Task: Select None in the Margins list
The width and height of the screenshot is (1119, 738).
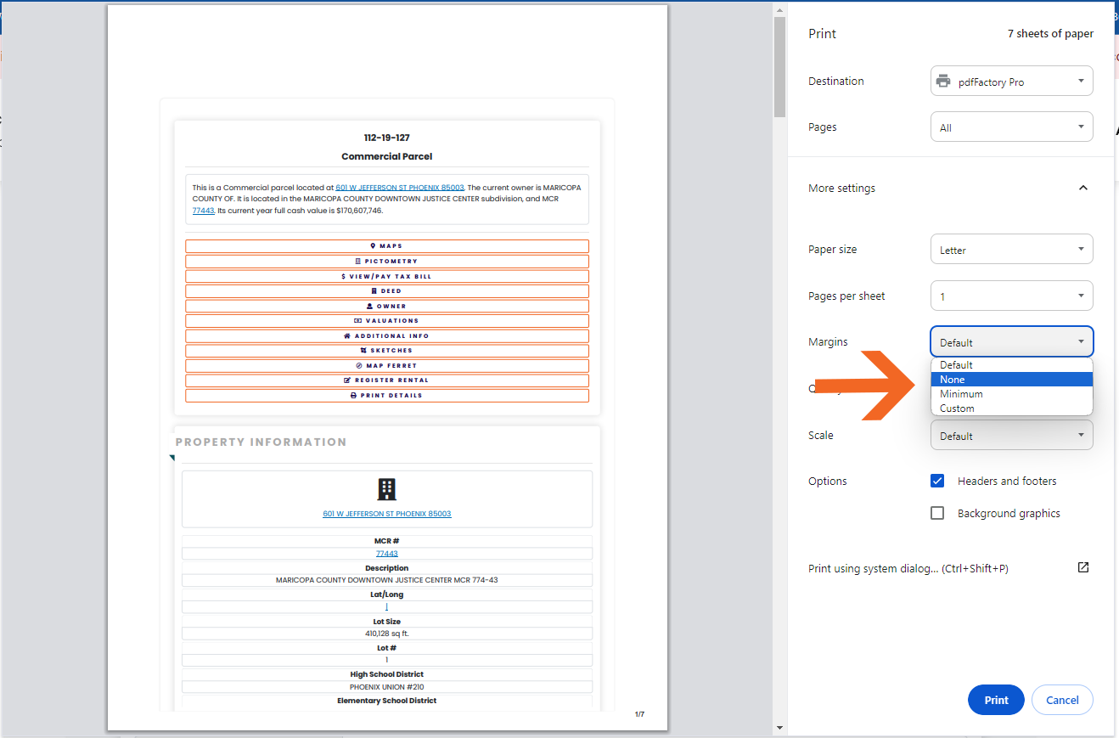Action: point(1012,380)
